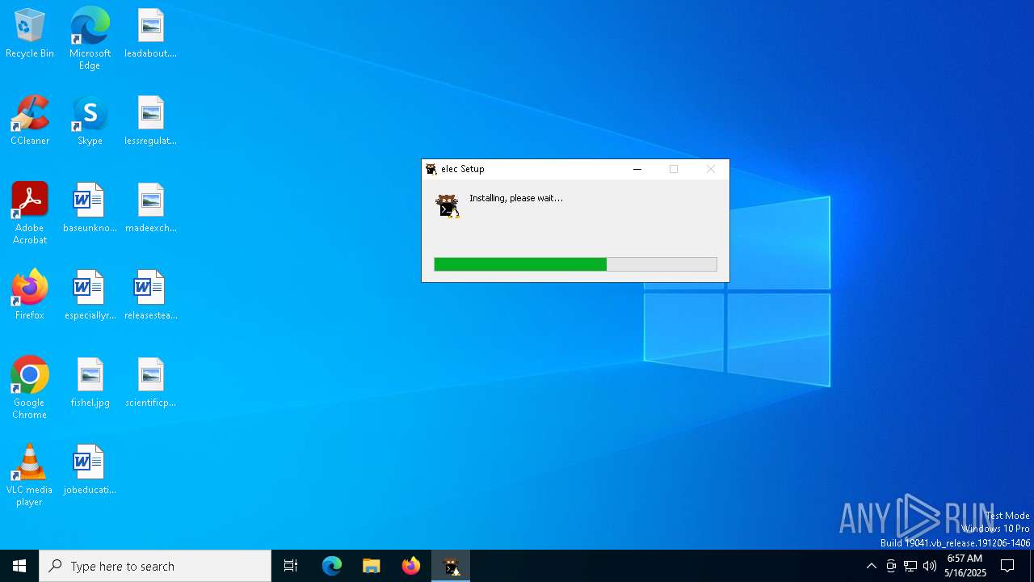Select the fishel.jpg file icon
This screenshot has height=582, width=1034.
(90, 383)
